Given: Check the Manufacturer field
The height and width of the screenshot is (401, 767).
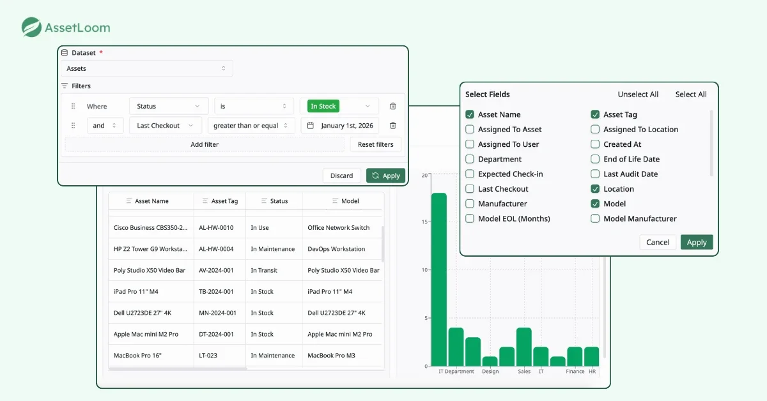Looking at the screenshot, I should (470, 204).
